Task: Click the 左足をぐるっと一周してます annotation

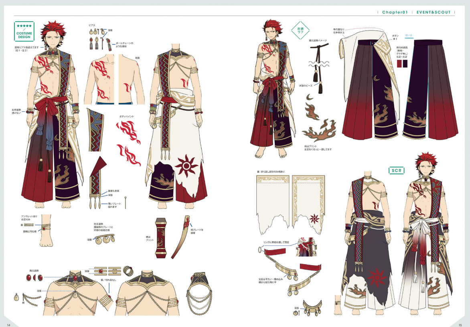Action: pos(318,149)
